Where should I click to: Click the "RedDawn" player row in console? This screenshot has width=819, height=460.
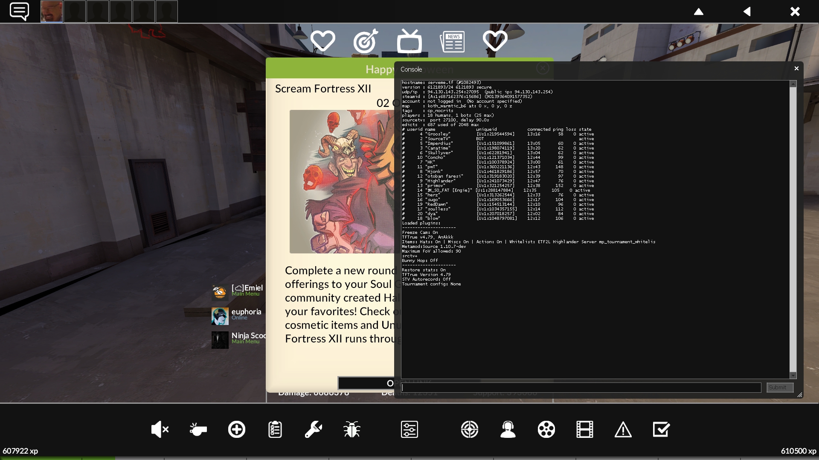pyautogui.click(x=498, y=204)
